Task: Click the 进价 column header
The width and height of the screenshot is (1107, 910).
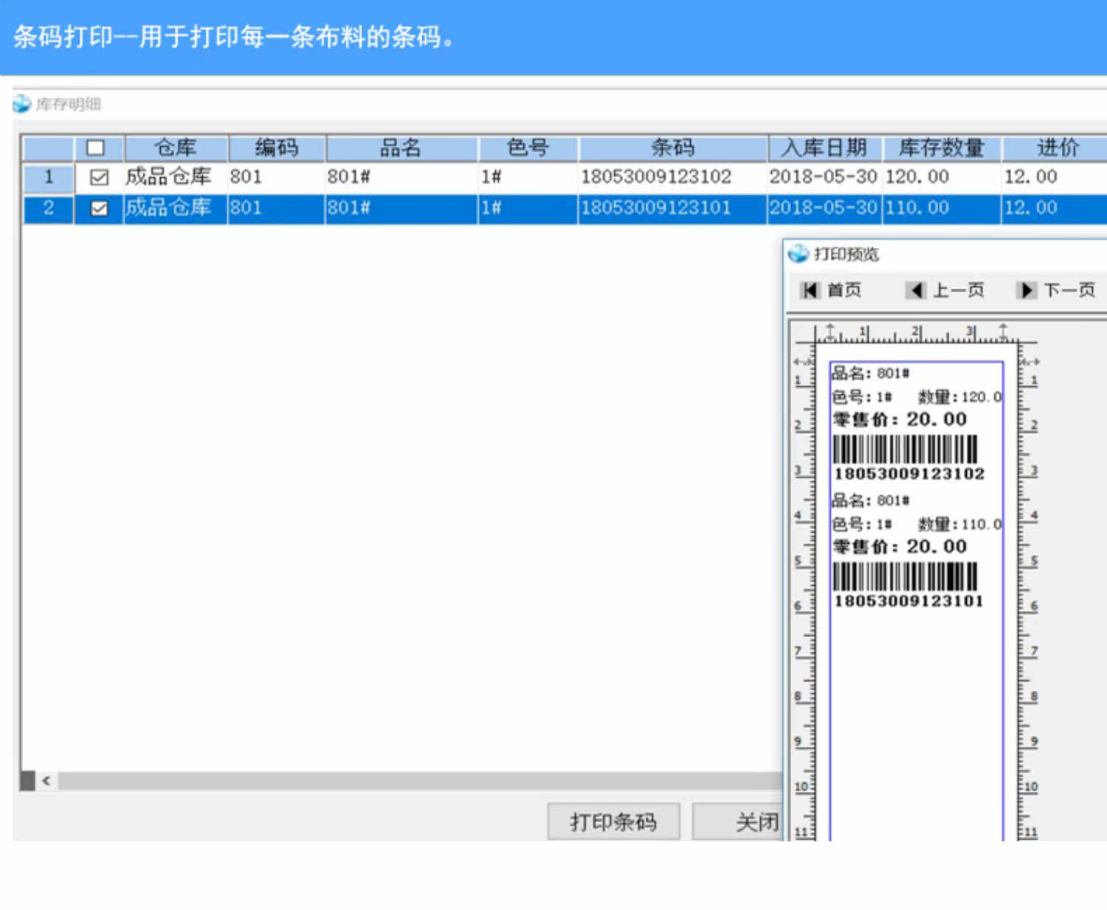Action: 1056,148
